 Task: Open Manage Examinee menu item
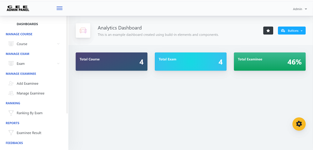[x=30, y=93]
